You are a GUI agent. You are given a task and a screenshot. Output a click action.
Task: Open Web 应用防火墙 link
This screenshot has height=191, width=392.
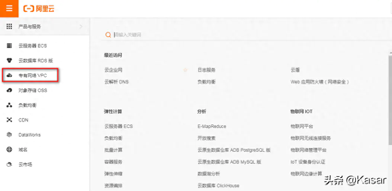(319, 82)
